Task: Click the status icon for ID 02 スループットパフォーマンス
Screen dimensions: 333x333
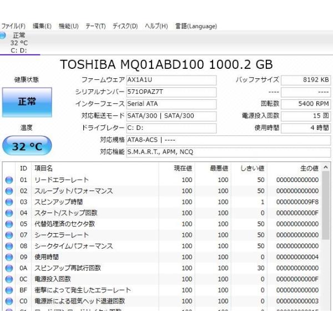Action: 9,191
